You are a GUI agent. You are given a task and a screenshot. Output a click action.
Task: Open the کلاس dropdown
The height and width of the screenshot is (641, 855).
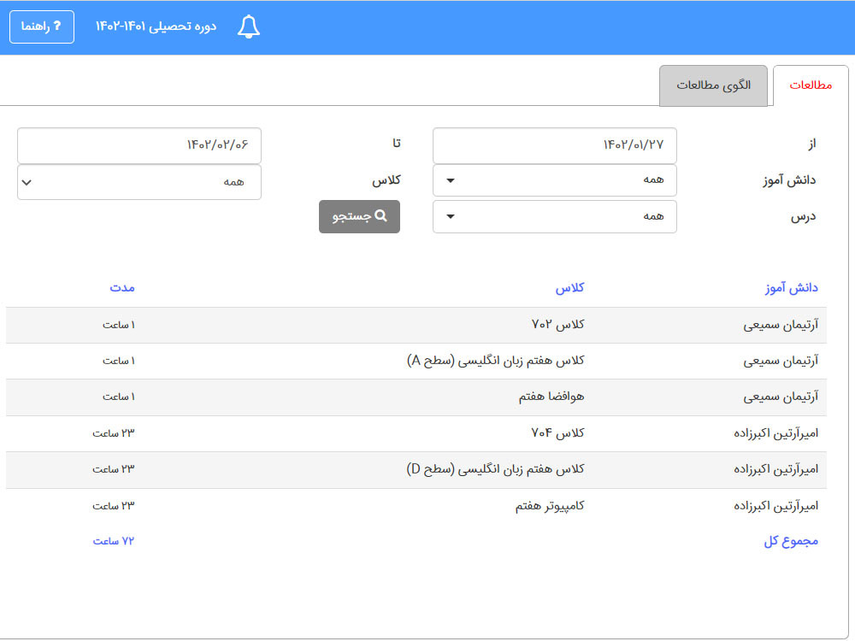(139, 182)
